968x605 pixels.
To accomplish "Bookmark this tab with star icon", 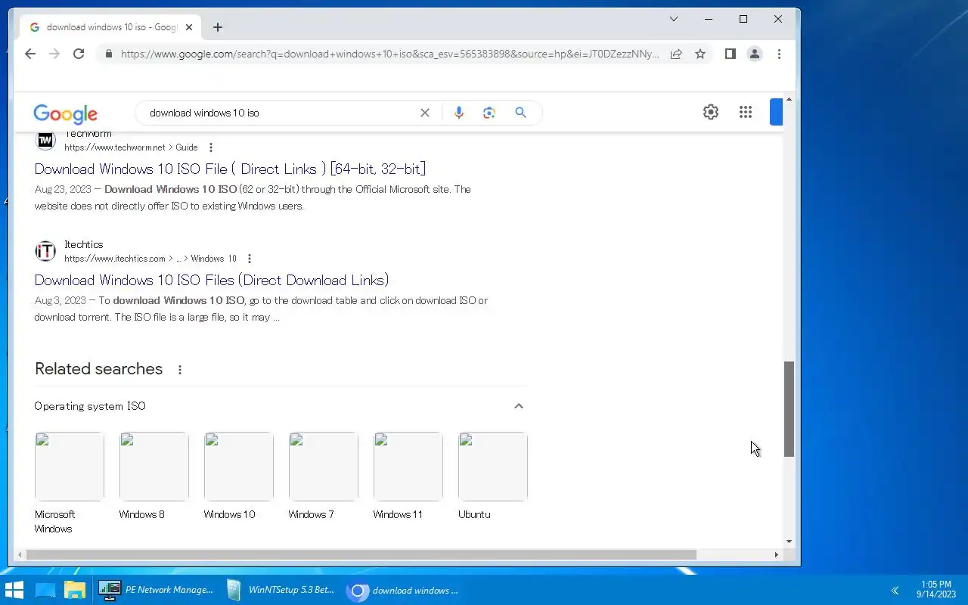I will click(700, 54).
